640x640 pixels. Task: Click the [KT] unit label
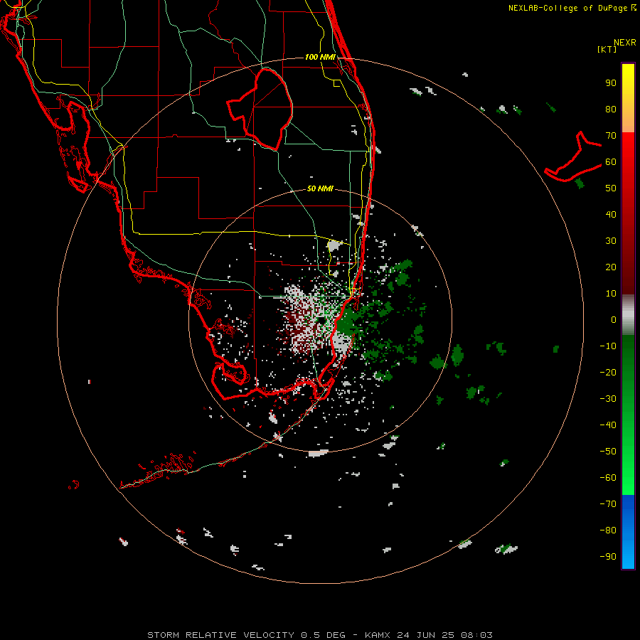click(607, 49)
